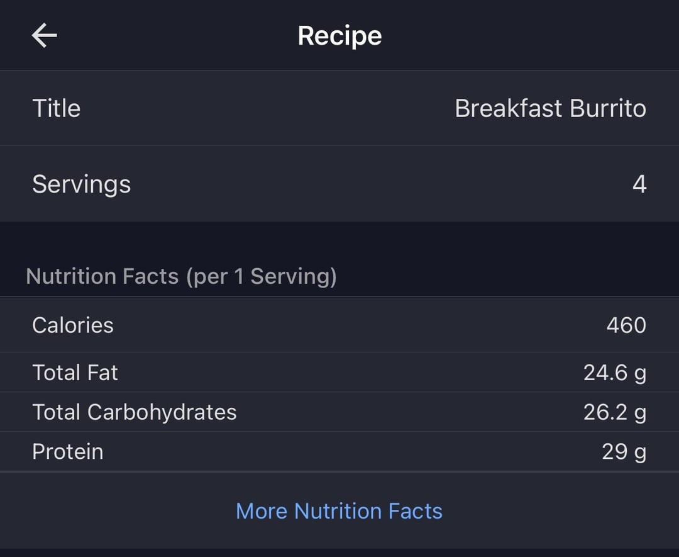This screenshot has height=557, width=679.
Task: Click the Servings label text
Action: point(81,184)
